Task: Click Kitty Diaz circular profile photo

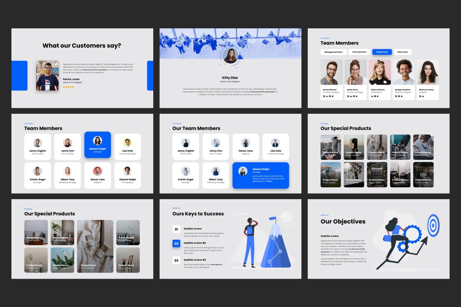Action: point(230,56)
